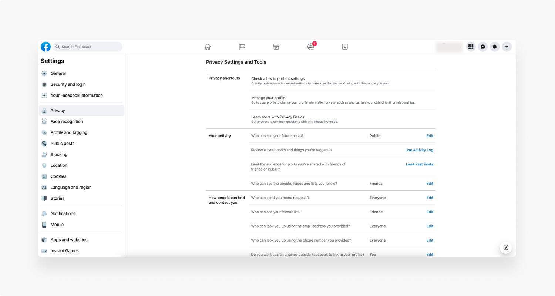
Task: Click the Instant Games controller icon
Action: (44, 251)
